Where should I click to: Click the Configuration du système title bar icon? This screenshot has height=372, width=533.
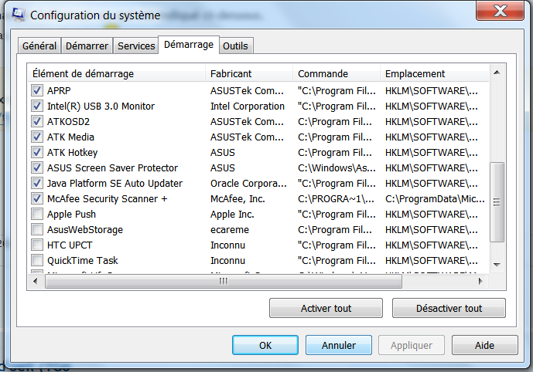(19, 15)
